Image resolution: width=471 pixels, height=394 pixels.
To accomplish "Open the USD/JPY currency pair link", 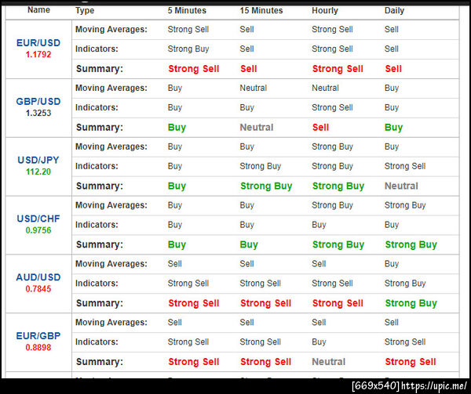I will pos(38,160).
